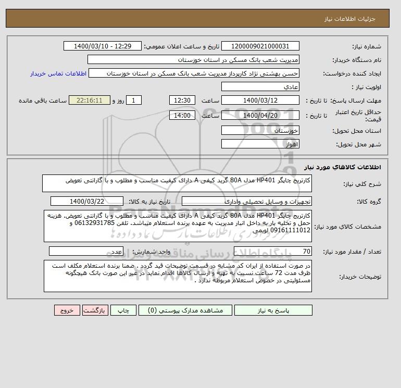
Task: Click the تاریخ و ساعت اعلان عمومی label
Action: tap(182, 46)
